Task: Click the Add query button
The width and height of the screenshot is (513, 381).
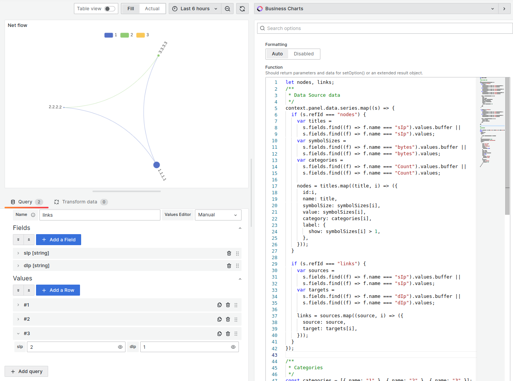Action: (x=26, y=371)
